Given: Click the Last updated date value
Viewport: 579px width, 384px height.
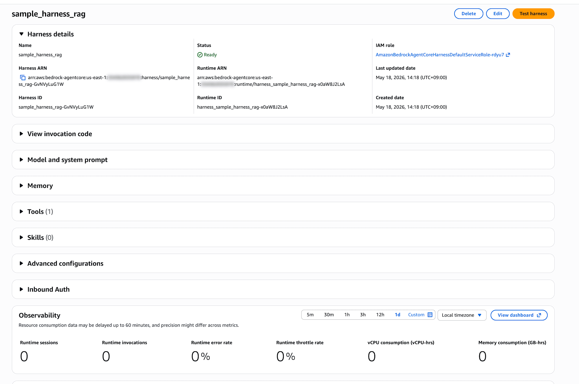Looking at the screenshot, I should pyautogui.click(x=411, y=78).
